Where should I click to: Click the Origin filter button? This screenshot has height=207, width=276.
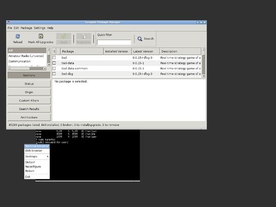coord(29,92)
